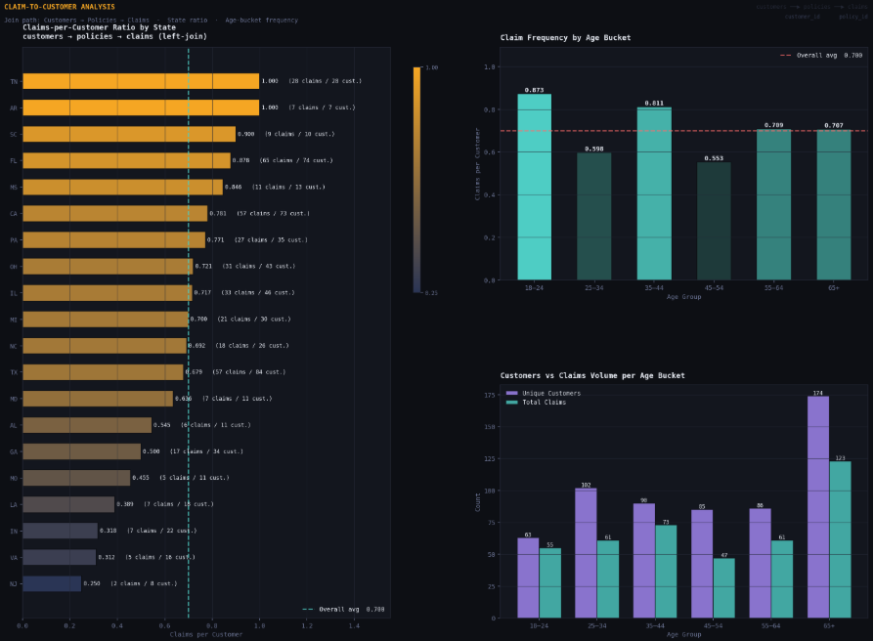Click the purple Unique Customers legend swatch

511,393
